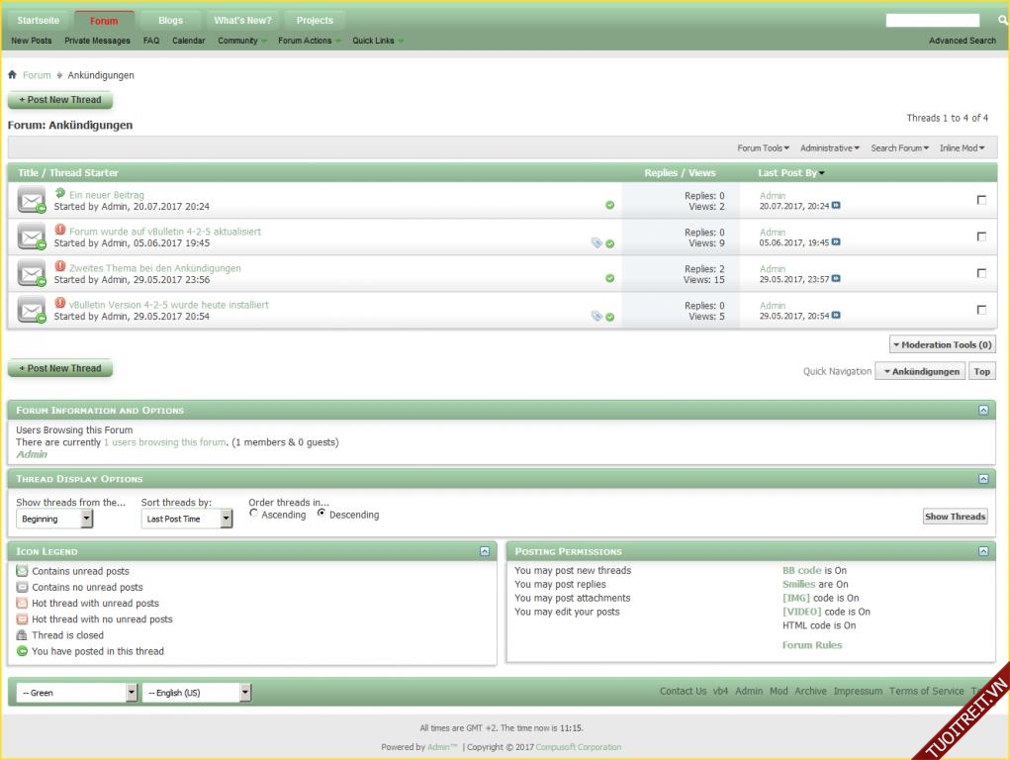Click the tag icon on vBulletin 4-2-5 aktualisiert thread
1010x760 pixels.
597,242
